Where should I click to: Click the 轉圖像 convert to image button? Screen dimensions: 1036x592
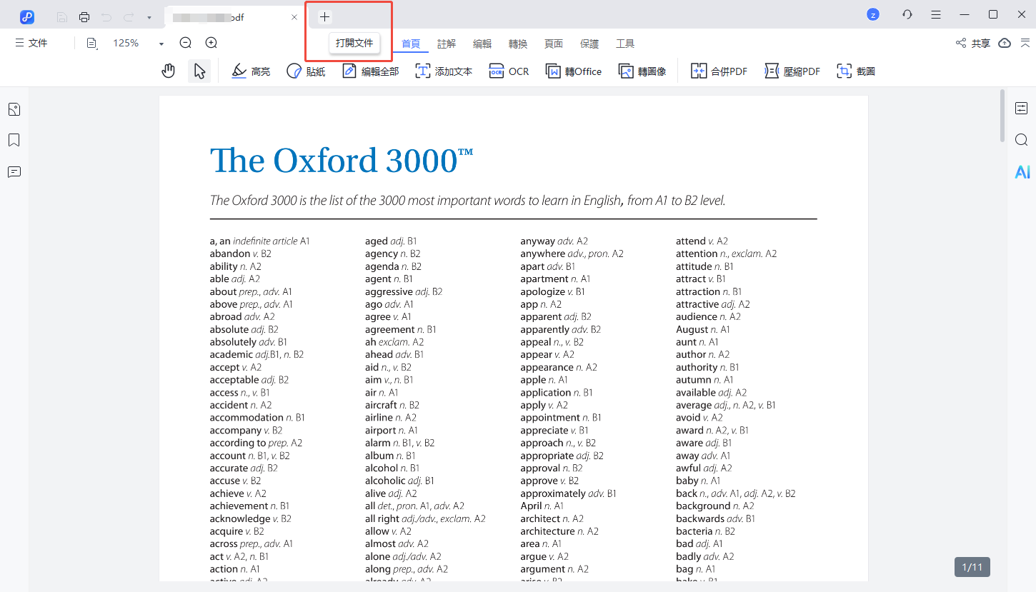click(642, 71)
